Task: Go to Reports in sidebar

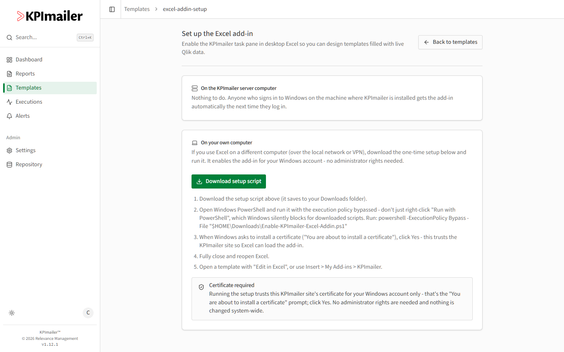Action: pos(50,74)
